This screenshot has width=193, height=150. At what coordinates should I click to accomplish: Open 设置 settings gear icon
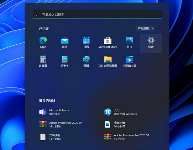(x=151, y=41)
